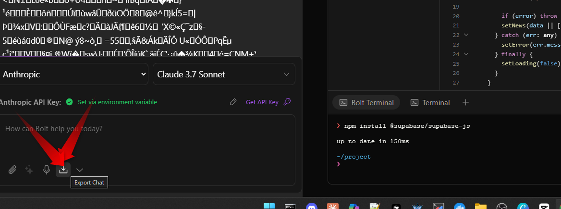Open the blue winged emblem taskbar icon
Screen dimensions: 561x209
[417, 207]
